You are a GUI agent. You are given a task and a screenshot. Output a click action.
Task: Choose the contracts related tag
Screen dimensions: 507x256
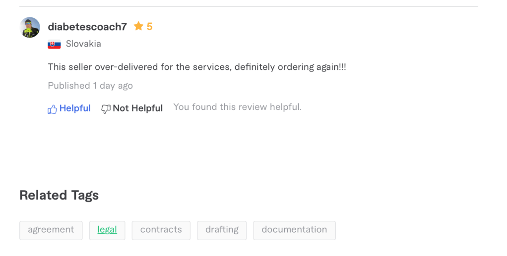161,230
